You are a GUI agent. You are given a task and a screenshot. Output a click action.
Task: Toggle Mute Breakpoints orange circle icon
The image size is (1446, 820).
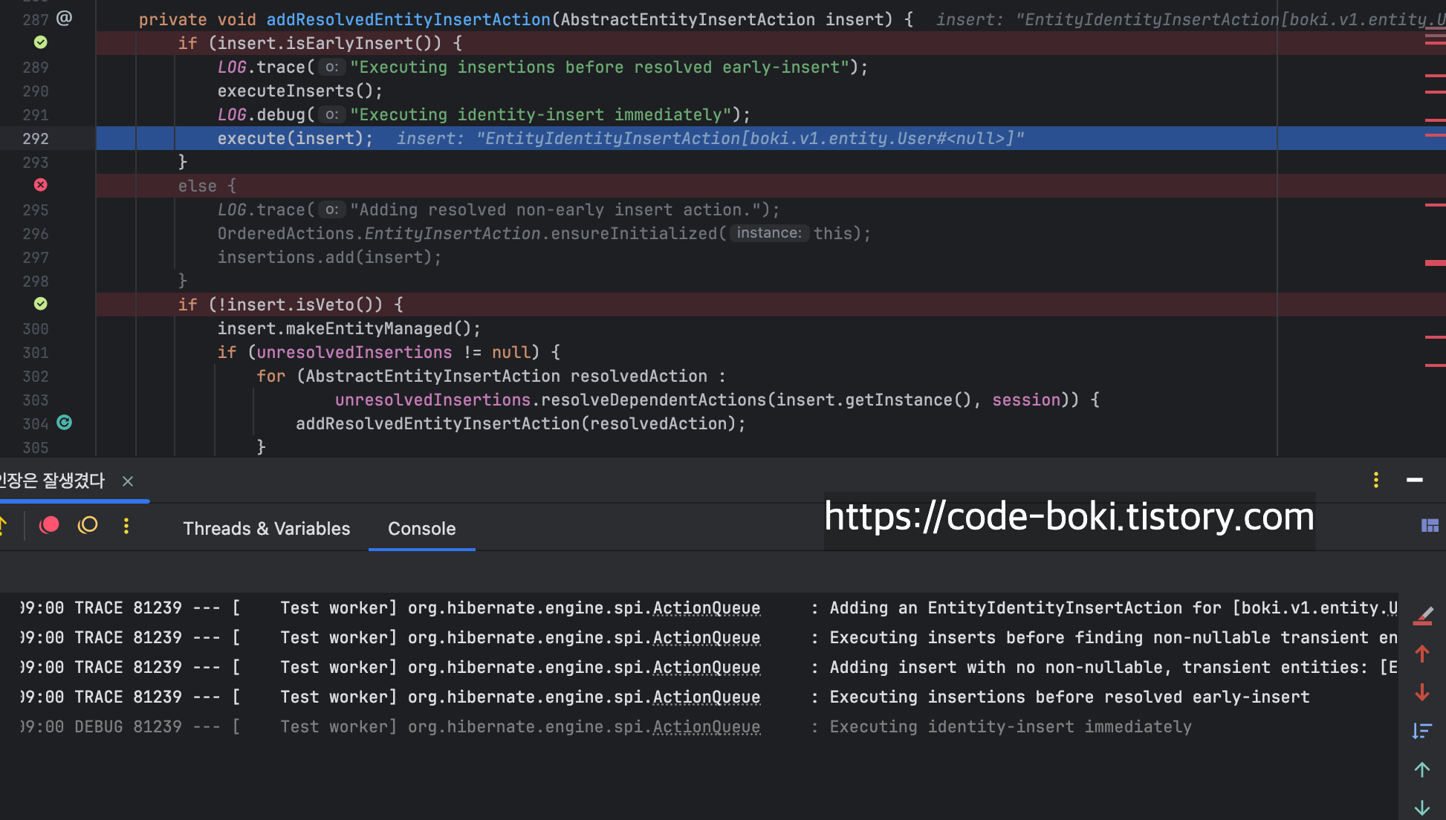coord(88,526)
